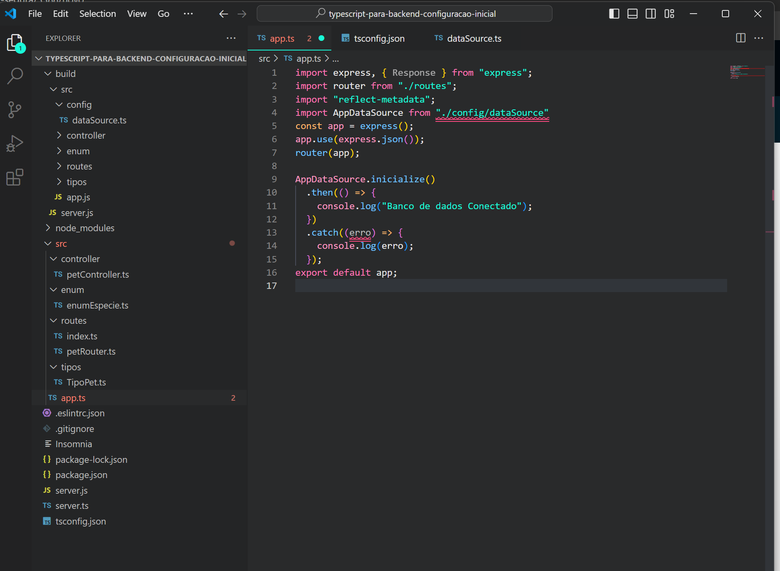Image resolution: width=780 pixels, height=571 pixels.
Task: Open the Run and Debug view
Action: (x=15, y=143)
